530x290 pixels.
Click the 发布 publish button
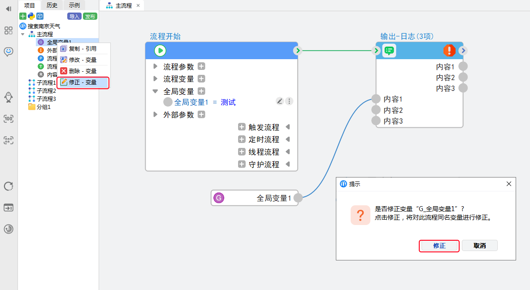(90, 16)
